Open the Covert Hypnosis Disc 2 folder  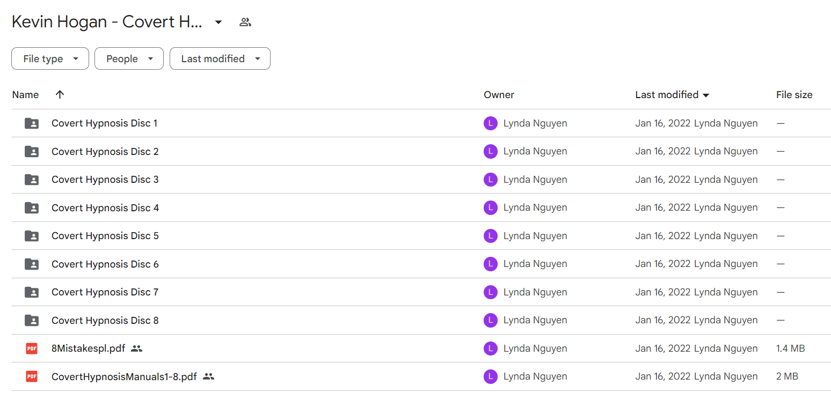coord(105,151)
